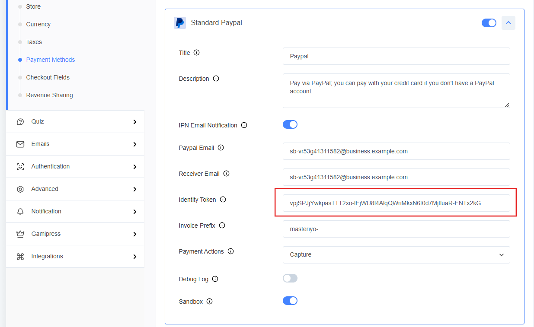Screen dimensions: 534x327
Task: Expand the Notification chevron arrow
Action: (x=135, y=212)
